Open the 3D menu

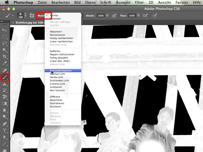[x=151, y=3]
